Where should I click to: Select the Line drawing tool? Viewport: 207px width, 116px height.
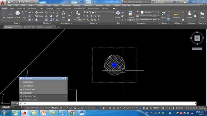coord(4,15)
